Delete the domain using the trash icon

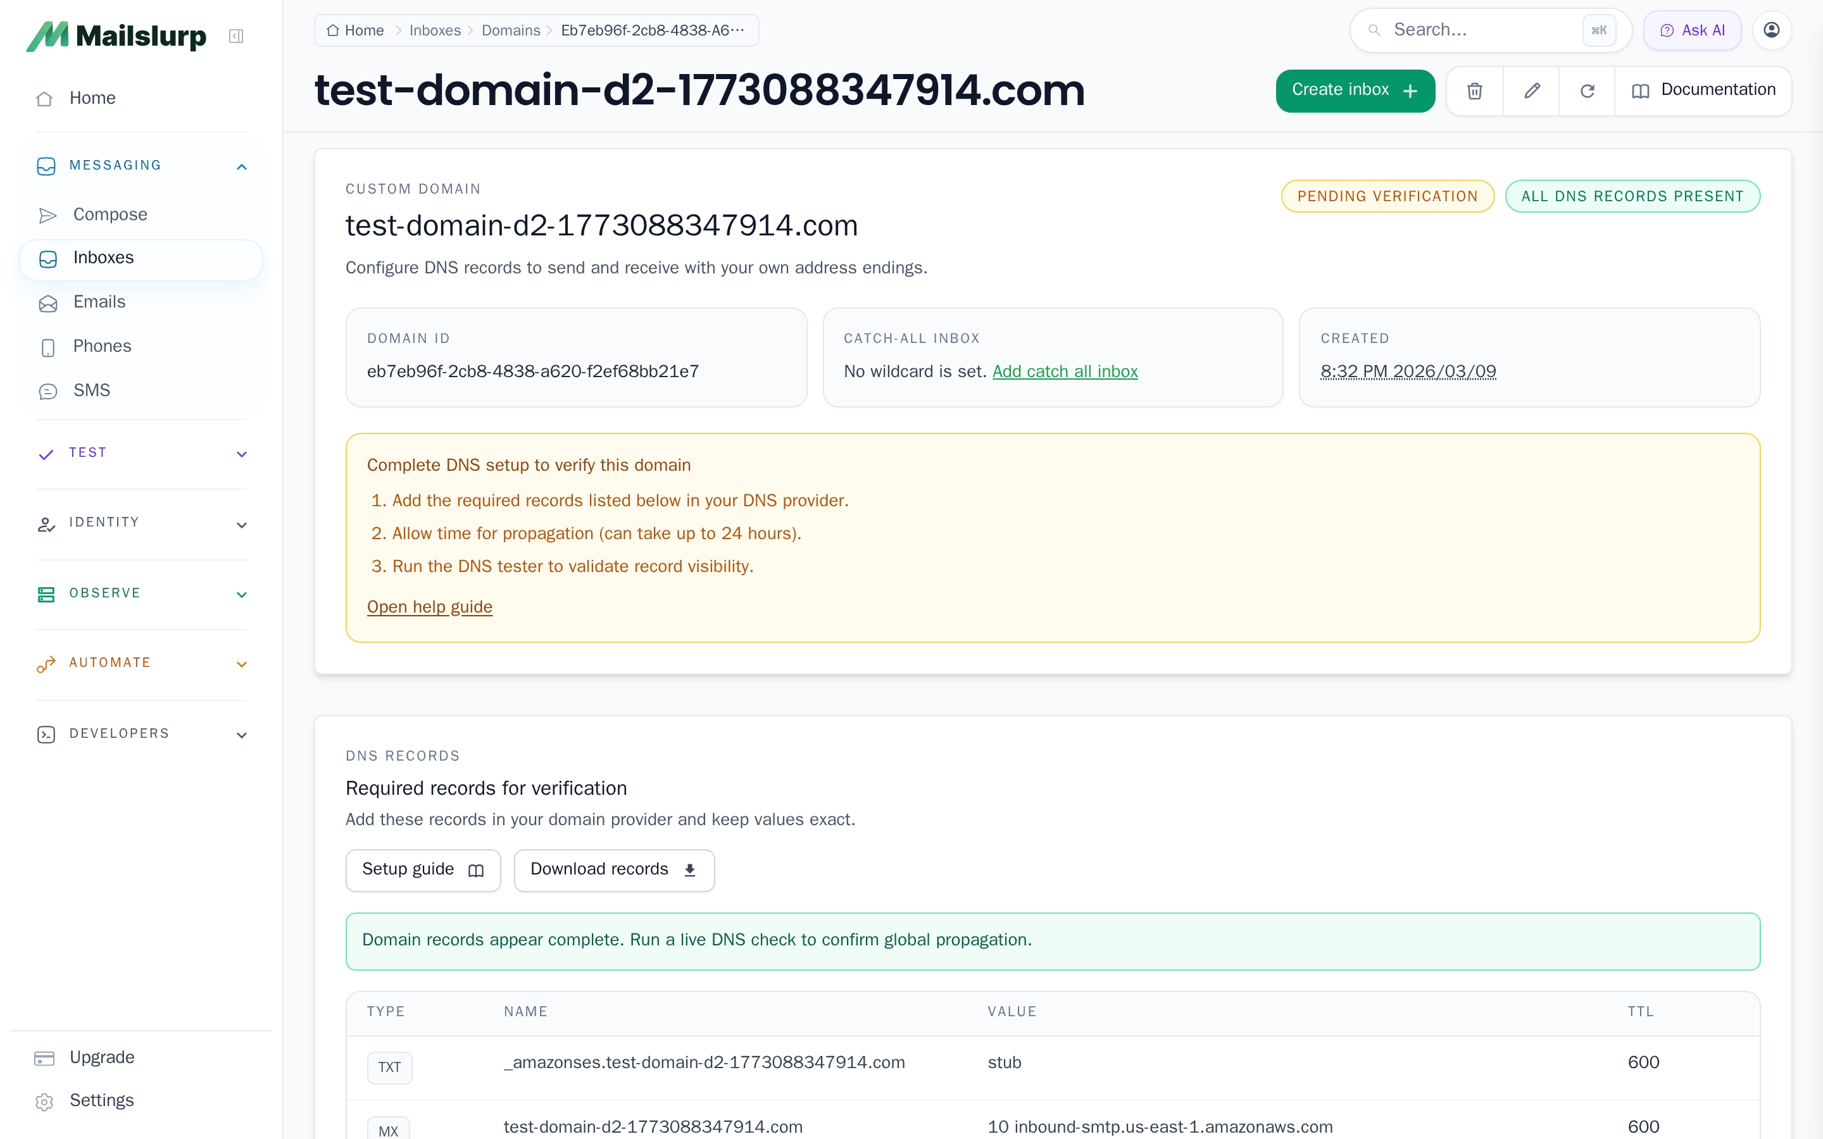pos(1474,90)
